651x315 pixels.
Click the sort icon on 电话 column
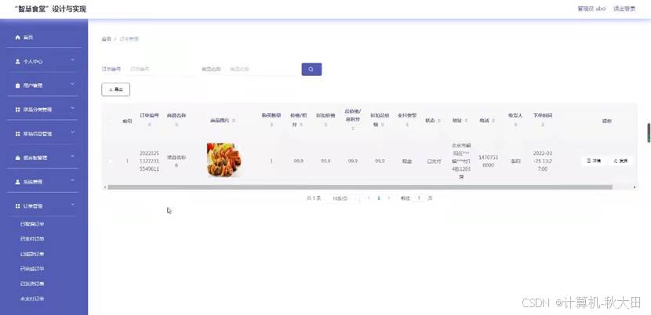click(x=493, y=121)
